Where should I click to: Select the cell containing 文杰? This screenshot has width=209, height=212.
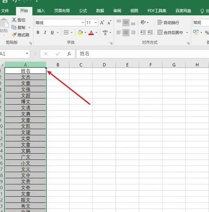25,77
